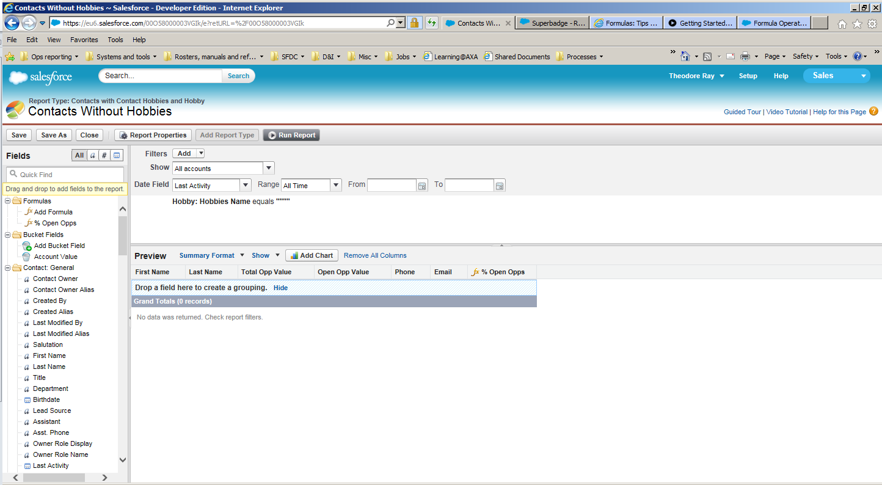Click the Add Bucket Field icon
The height and width of the screenshot is (485, 882).
(26, 246)
